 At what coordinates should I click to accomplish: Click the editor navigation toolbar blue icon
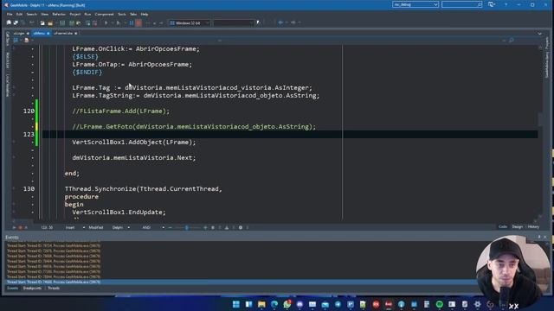point(16,41)
